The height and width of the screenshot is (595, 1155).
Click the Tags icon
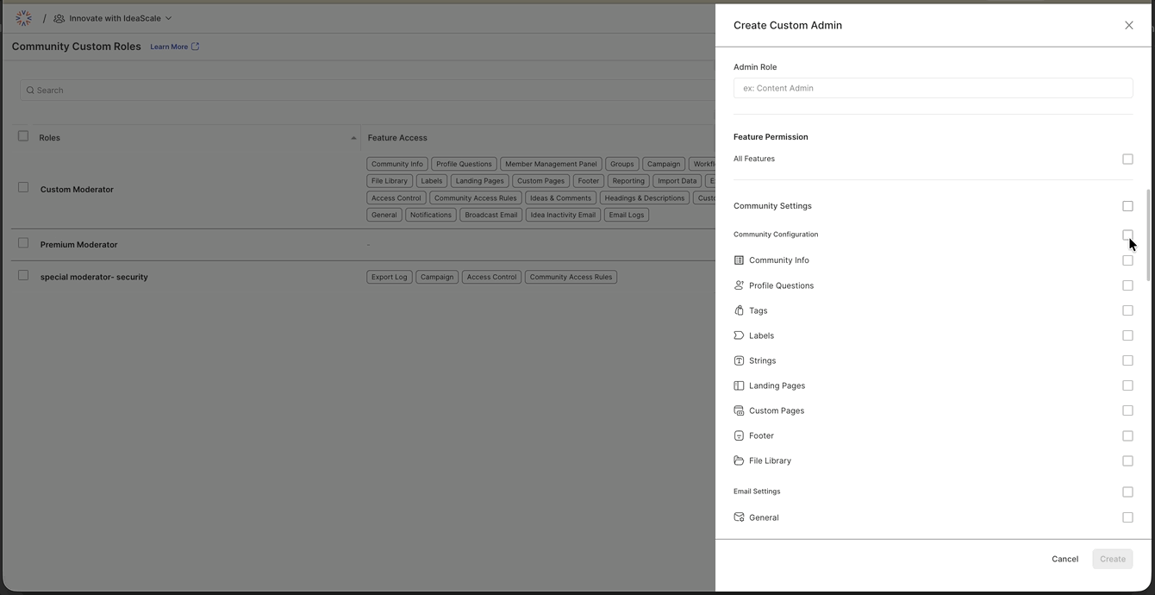(x=739, y=310)
